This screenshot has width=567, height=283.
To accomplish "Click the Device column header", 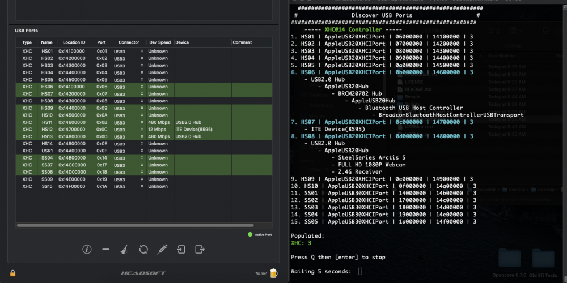I will 182,42.
